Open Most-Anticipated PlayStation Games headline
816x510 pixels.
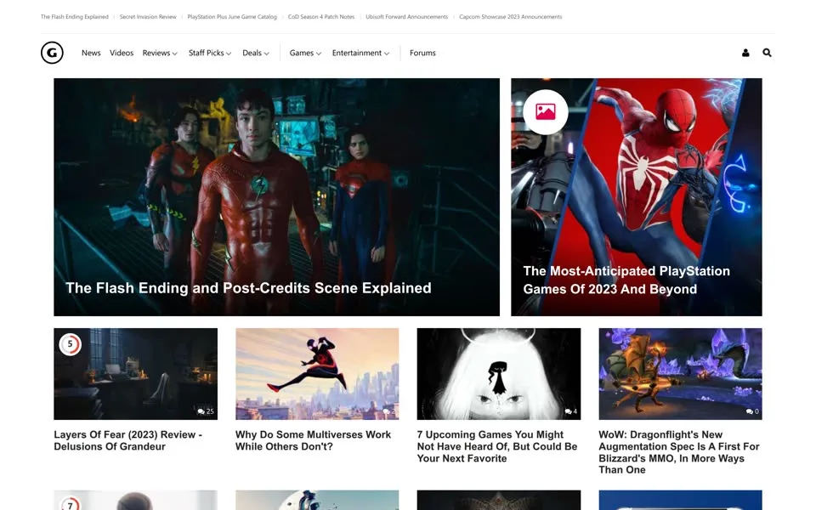click(x=626, y=280)
